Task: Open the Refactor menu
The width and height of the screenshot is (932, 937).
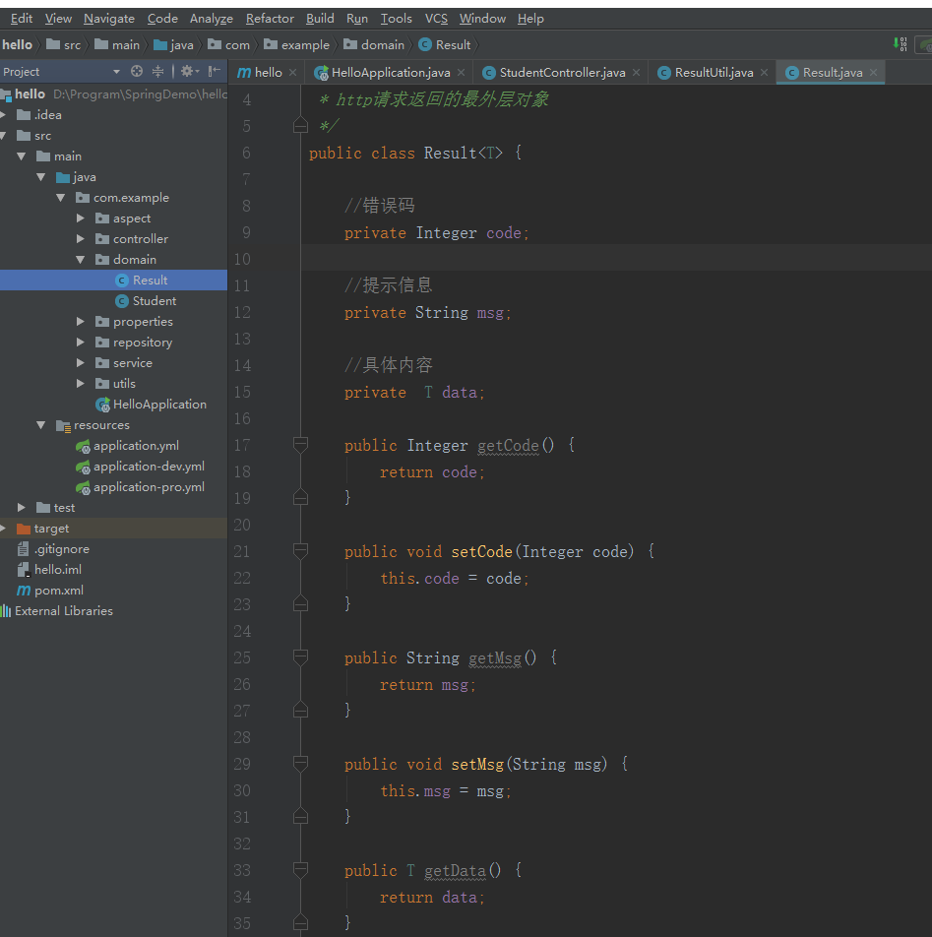Action: pyautogui.click(x=270, y=19)
